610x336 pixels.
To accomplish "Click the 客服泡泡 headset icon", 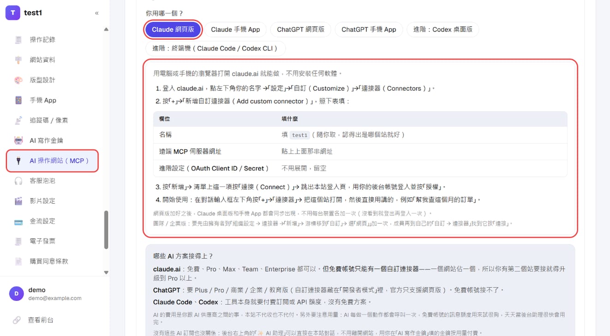I will click(x=18, y=181).
